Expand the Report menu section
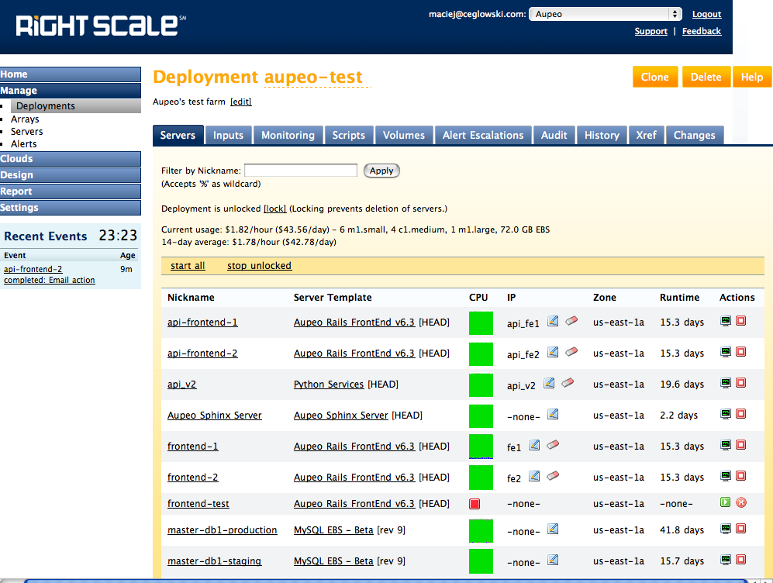This screenshot has height=583, width=773. tap(71, 191)
